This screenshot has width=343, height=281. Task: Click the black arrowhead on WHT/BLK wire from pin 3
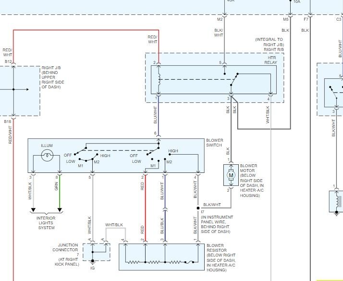click(x=33, y=210)
